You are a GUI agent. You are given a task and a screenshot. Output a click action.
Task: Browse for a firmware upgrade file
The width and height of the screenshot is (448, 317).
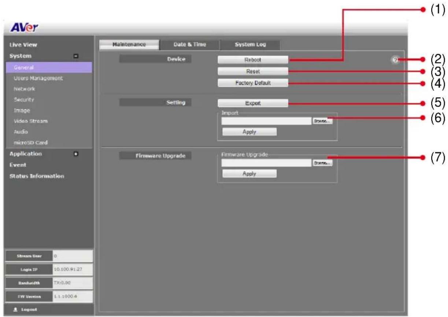click(x=322, y=163)
